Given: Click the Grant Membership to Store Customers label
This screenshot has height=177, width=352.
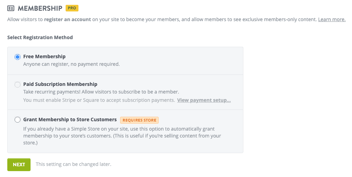Looking at the screenshot, I should click(70, 120).
